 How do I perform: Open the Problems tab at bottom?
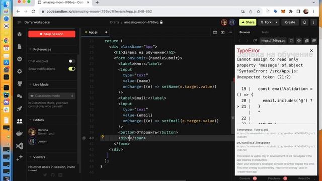(274, 178)
